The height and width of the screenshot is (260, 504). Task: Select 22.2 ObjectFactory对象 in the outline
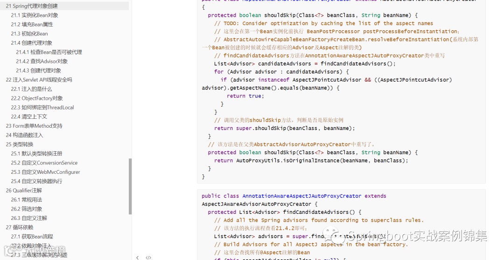coord(37,98)
